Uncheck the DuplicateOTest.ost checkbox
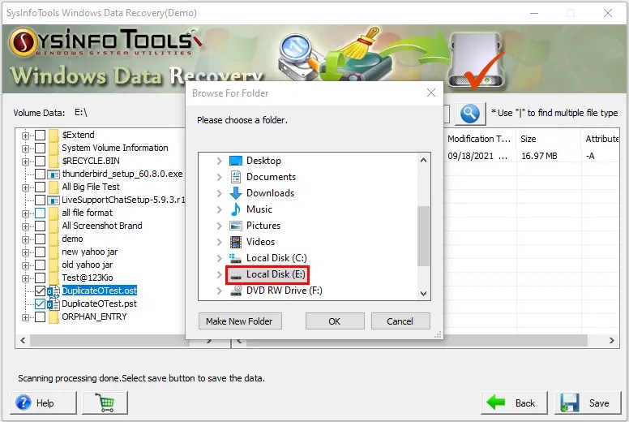The width and height of the screenshot is (629, 422). pyautogui.click(x=40, y=291)
